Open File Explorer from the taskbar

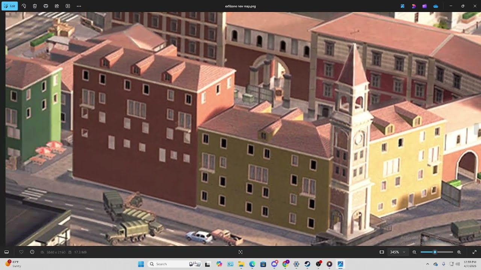pos(241,264)
